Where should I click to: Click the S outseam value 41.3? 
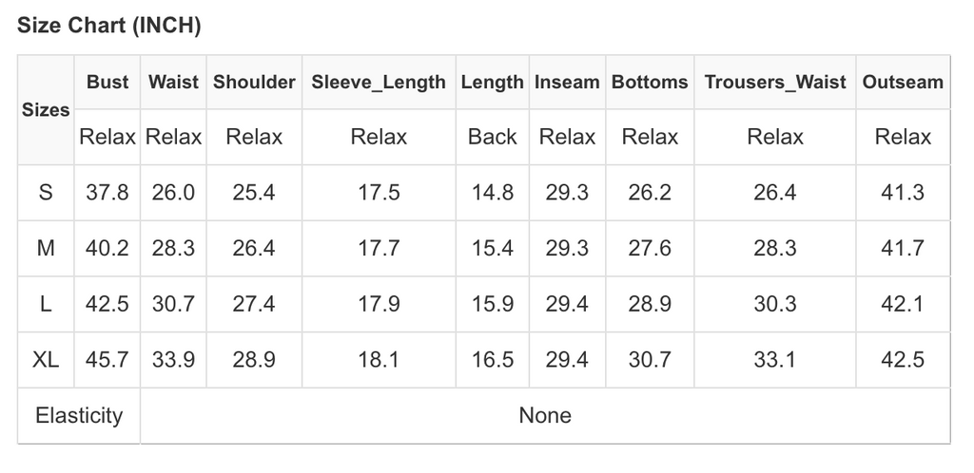(903, 193)
